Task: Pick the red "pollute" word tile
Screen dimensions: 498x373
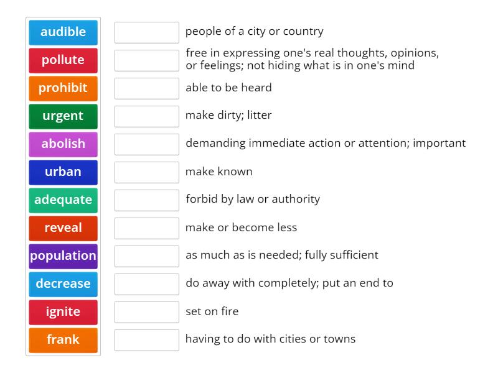Action: 63,60
